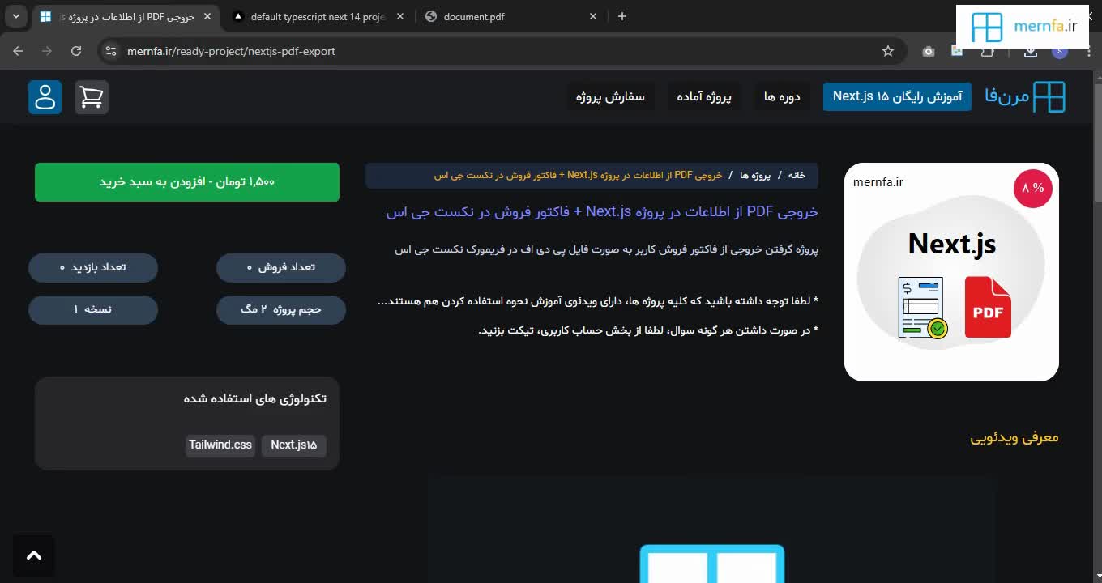The height and width of the screenshot is (583, 1102).
Task: Open the user account icon in site header
Action: [x=45, y=97]
